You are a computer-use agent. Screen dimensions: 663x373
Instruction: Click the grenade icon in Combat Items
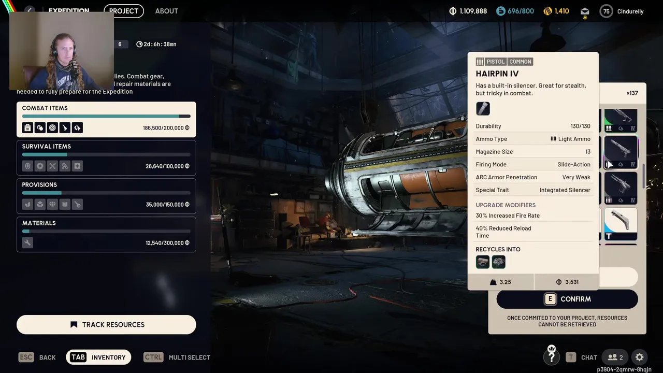[40, 128]
